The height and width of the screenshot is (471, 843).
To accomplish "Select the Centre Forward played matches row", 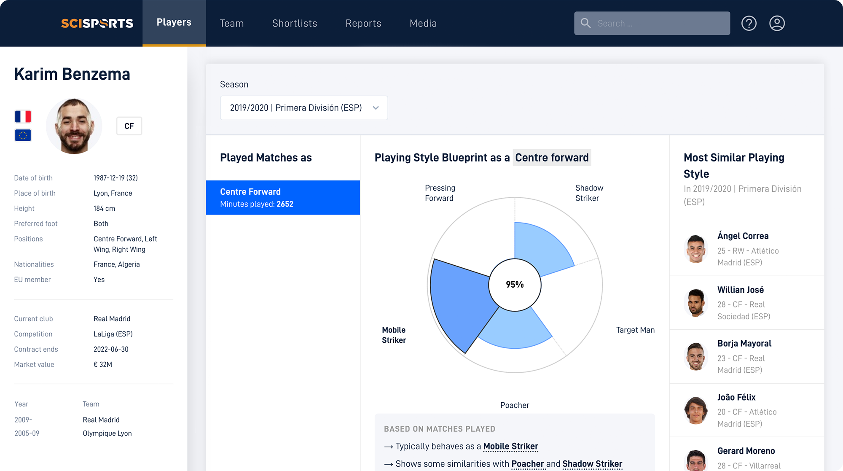I will click(x=283, y=198).
